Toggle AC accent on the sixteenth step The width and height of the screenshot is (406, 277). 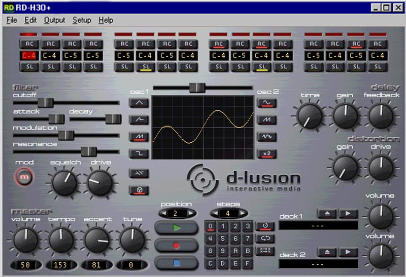tap(378, 44)
